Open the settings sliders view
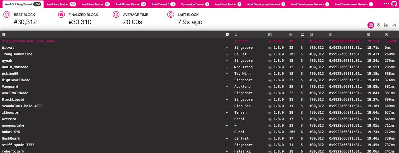 click(x=394, y=25)
